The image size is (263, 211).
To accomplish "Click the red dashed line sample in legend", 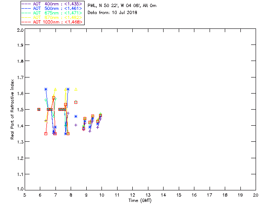I will tap(26, 22).
